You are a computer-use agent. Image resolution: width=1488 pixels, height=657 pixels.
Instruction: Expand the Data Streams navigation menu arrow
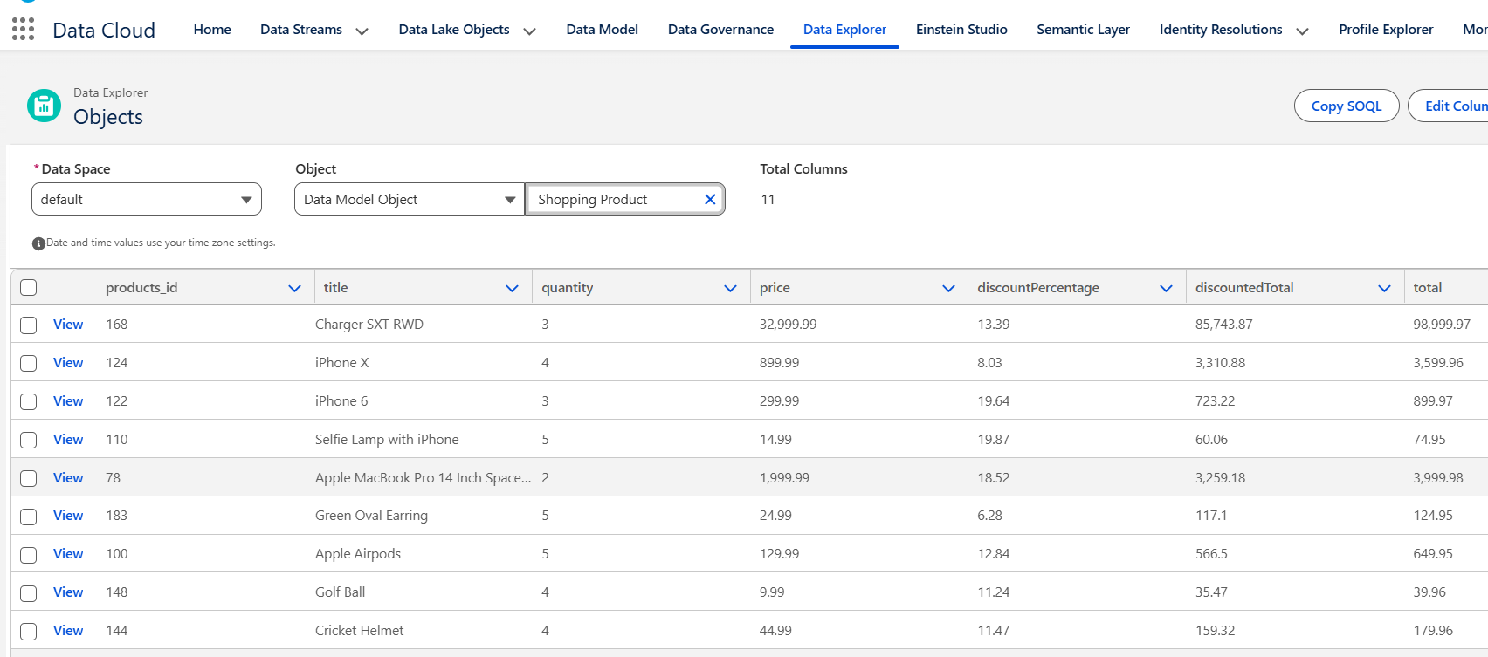pos(362,31)
